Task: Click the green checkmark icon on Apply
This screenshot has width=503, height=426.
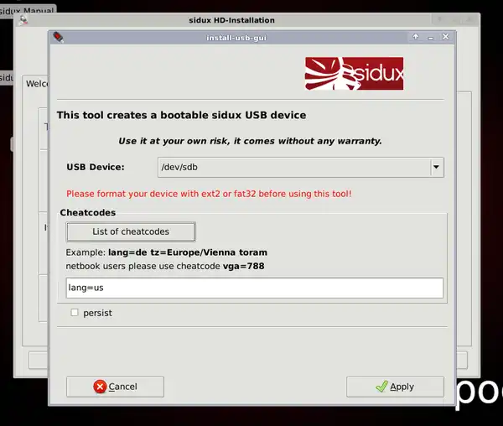Action: (381, 387)
